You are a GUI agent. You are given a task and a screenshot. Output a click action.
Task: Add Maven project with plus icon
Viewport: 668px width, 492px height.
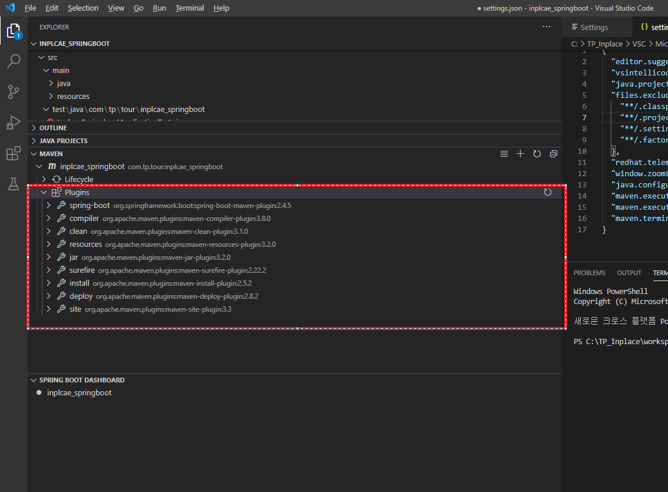(x=520, y=154)
